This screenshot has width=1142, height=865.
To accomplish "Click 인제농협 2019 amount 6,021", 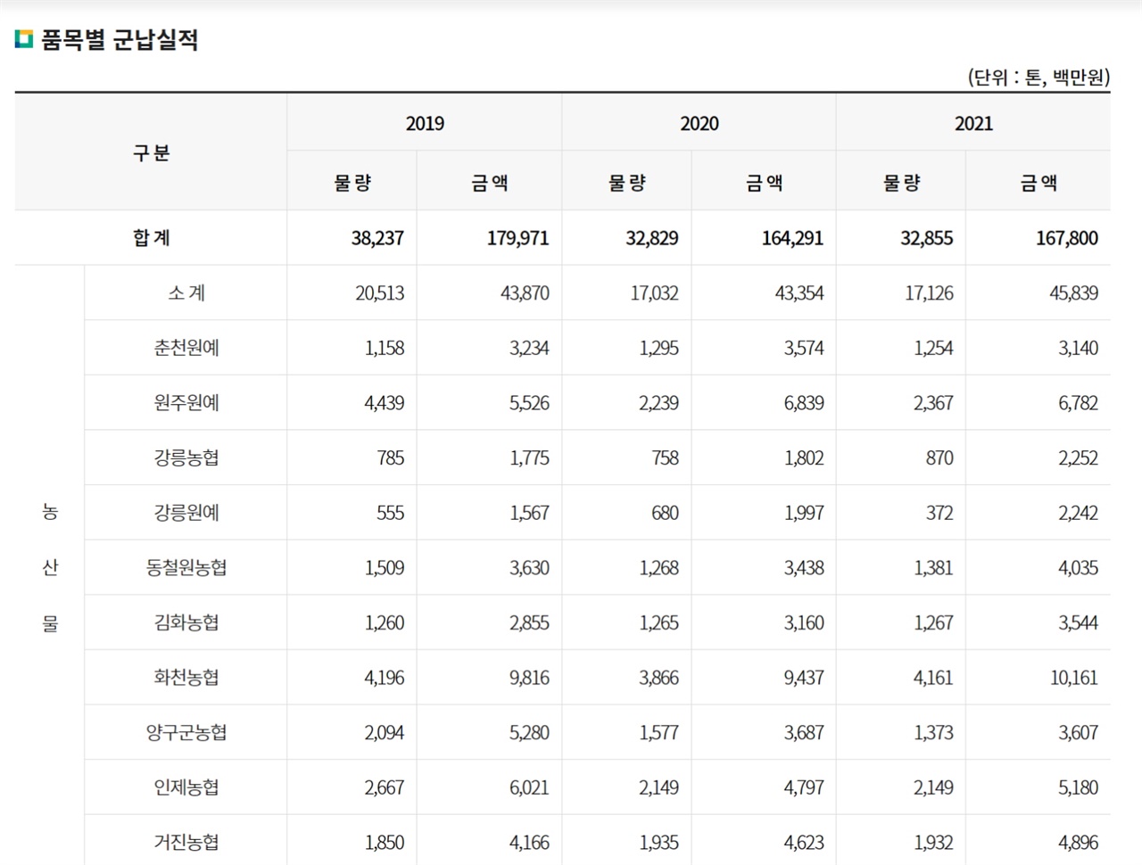I will tap(530, 788).
